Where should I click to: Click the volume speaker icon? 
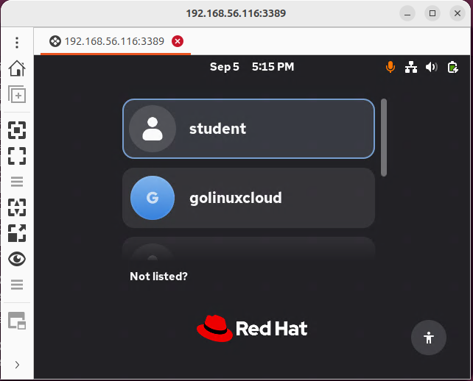pyautogui.click(x=431, y=67)
